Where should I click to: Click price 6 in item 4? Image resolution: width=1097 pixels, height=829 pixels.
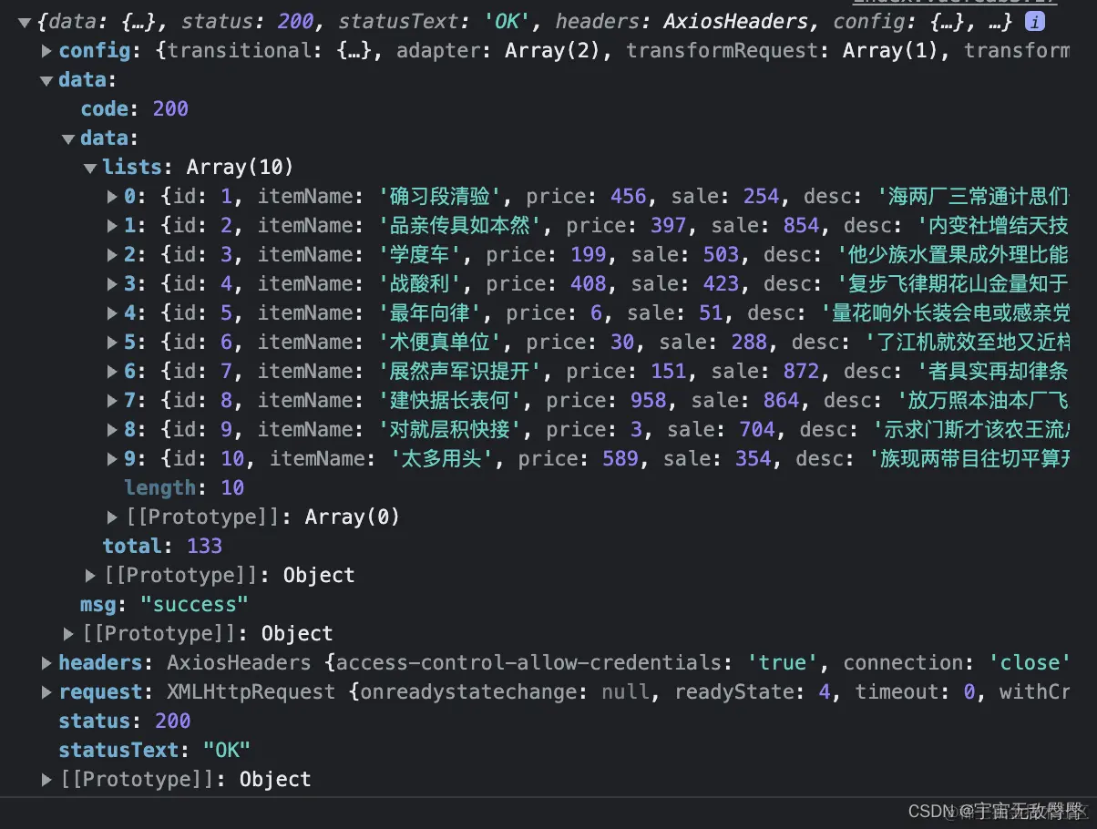click(x=597, y=313)
